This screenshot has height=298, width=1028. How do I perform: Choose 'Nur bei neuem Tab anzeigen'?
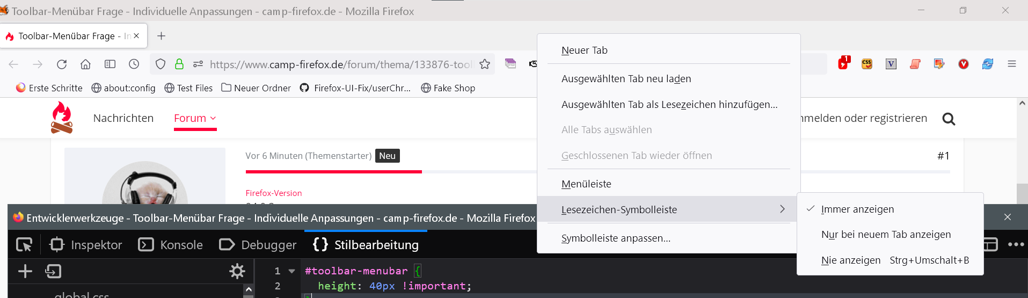point(886,235)
